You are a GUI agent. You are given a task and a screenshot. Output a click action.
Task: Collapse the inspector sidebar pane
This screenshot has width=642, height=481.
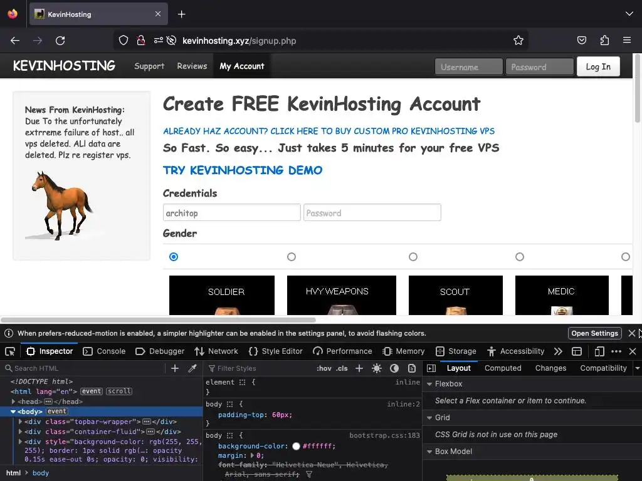pyautogui.click(x=431, y=368)
